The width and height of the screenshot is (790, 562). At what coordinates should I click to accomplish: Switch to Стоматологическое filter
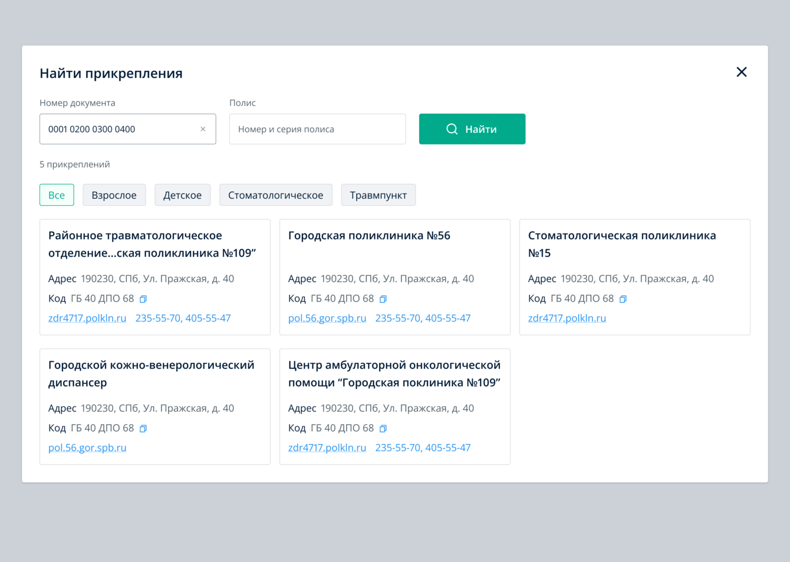[x=275, y=195]
